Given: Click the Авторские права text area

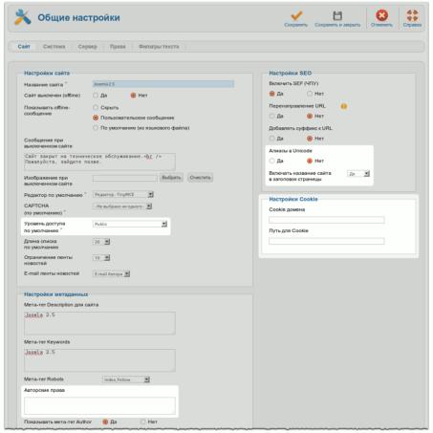Looking at the screenshot, I should click(99, 405).
